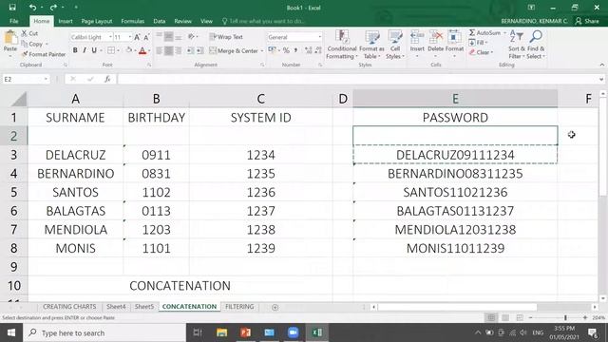This screenshot has height=342, width=608.
Task: Switch to the Formulas tab
Action: pyautogui.click(x=133, y=21)
